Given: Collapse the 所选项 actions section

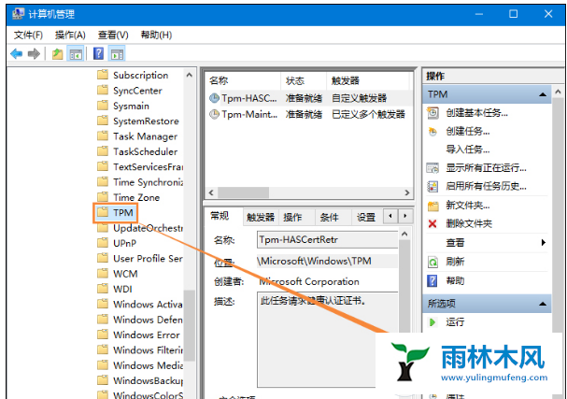Looking at the screenshot, I should (544, 304).
